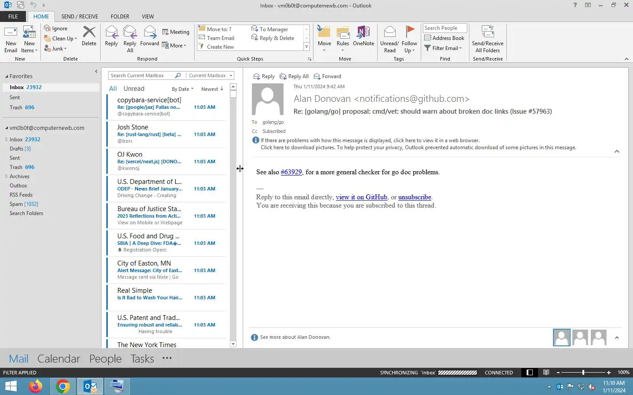The width and height of the screenshot is (633, 395).
Task: Click Forward in the reading pane
Action: [x=327, y=76]
